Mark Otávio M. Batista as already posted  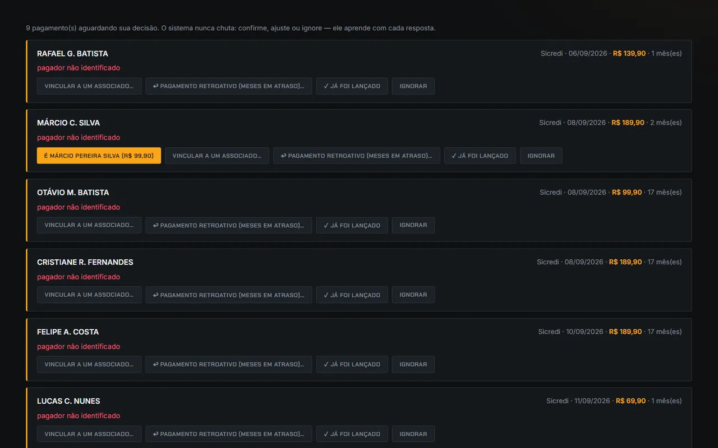tap(352, 225)
